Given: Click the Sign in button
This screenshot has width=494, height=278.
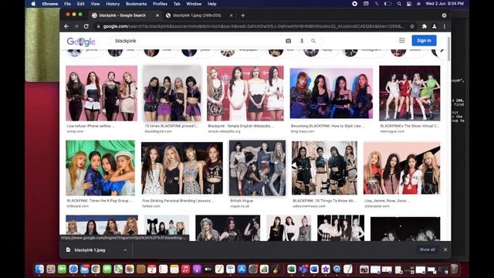Looking at the screenshot, I should click(424, 40).
